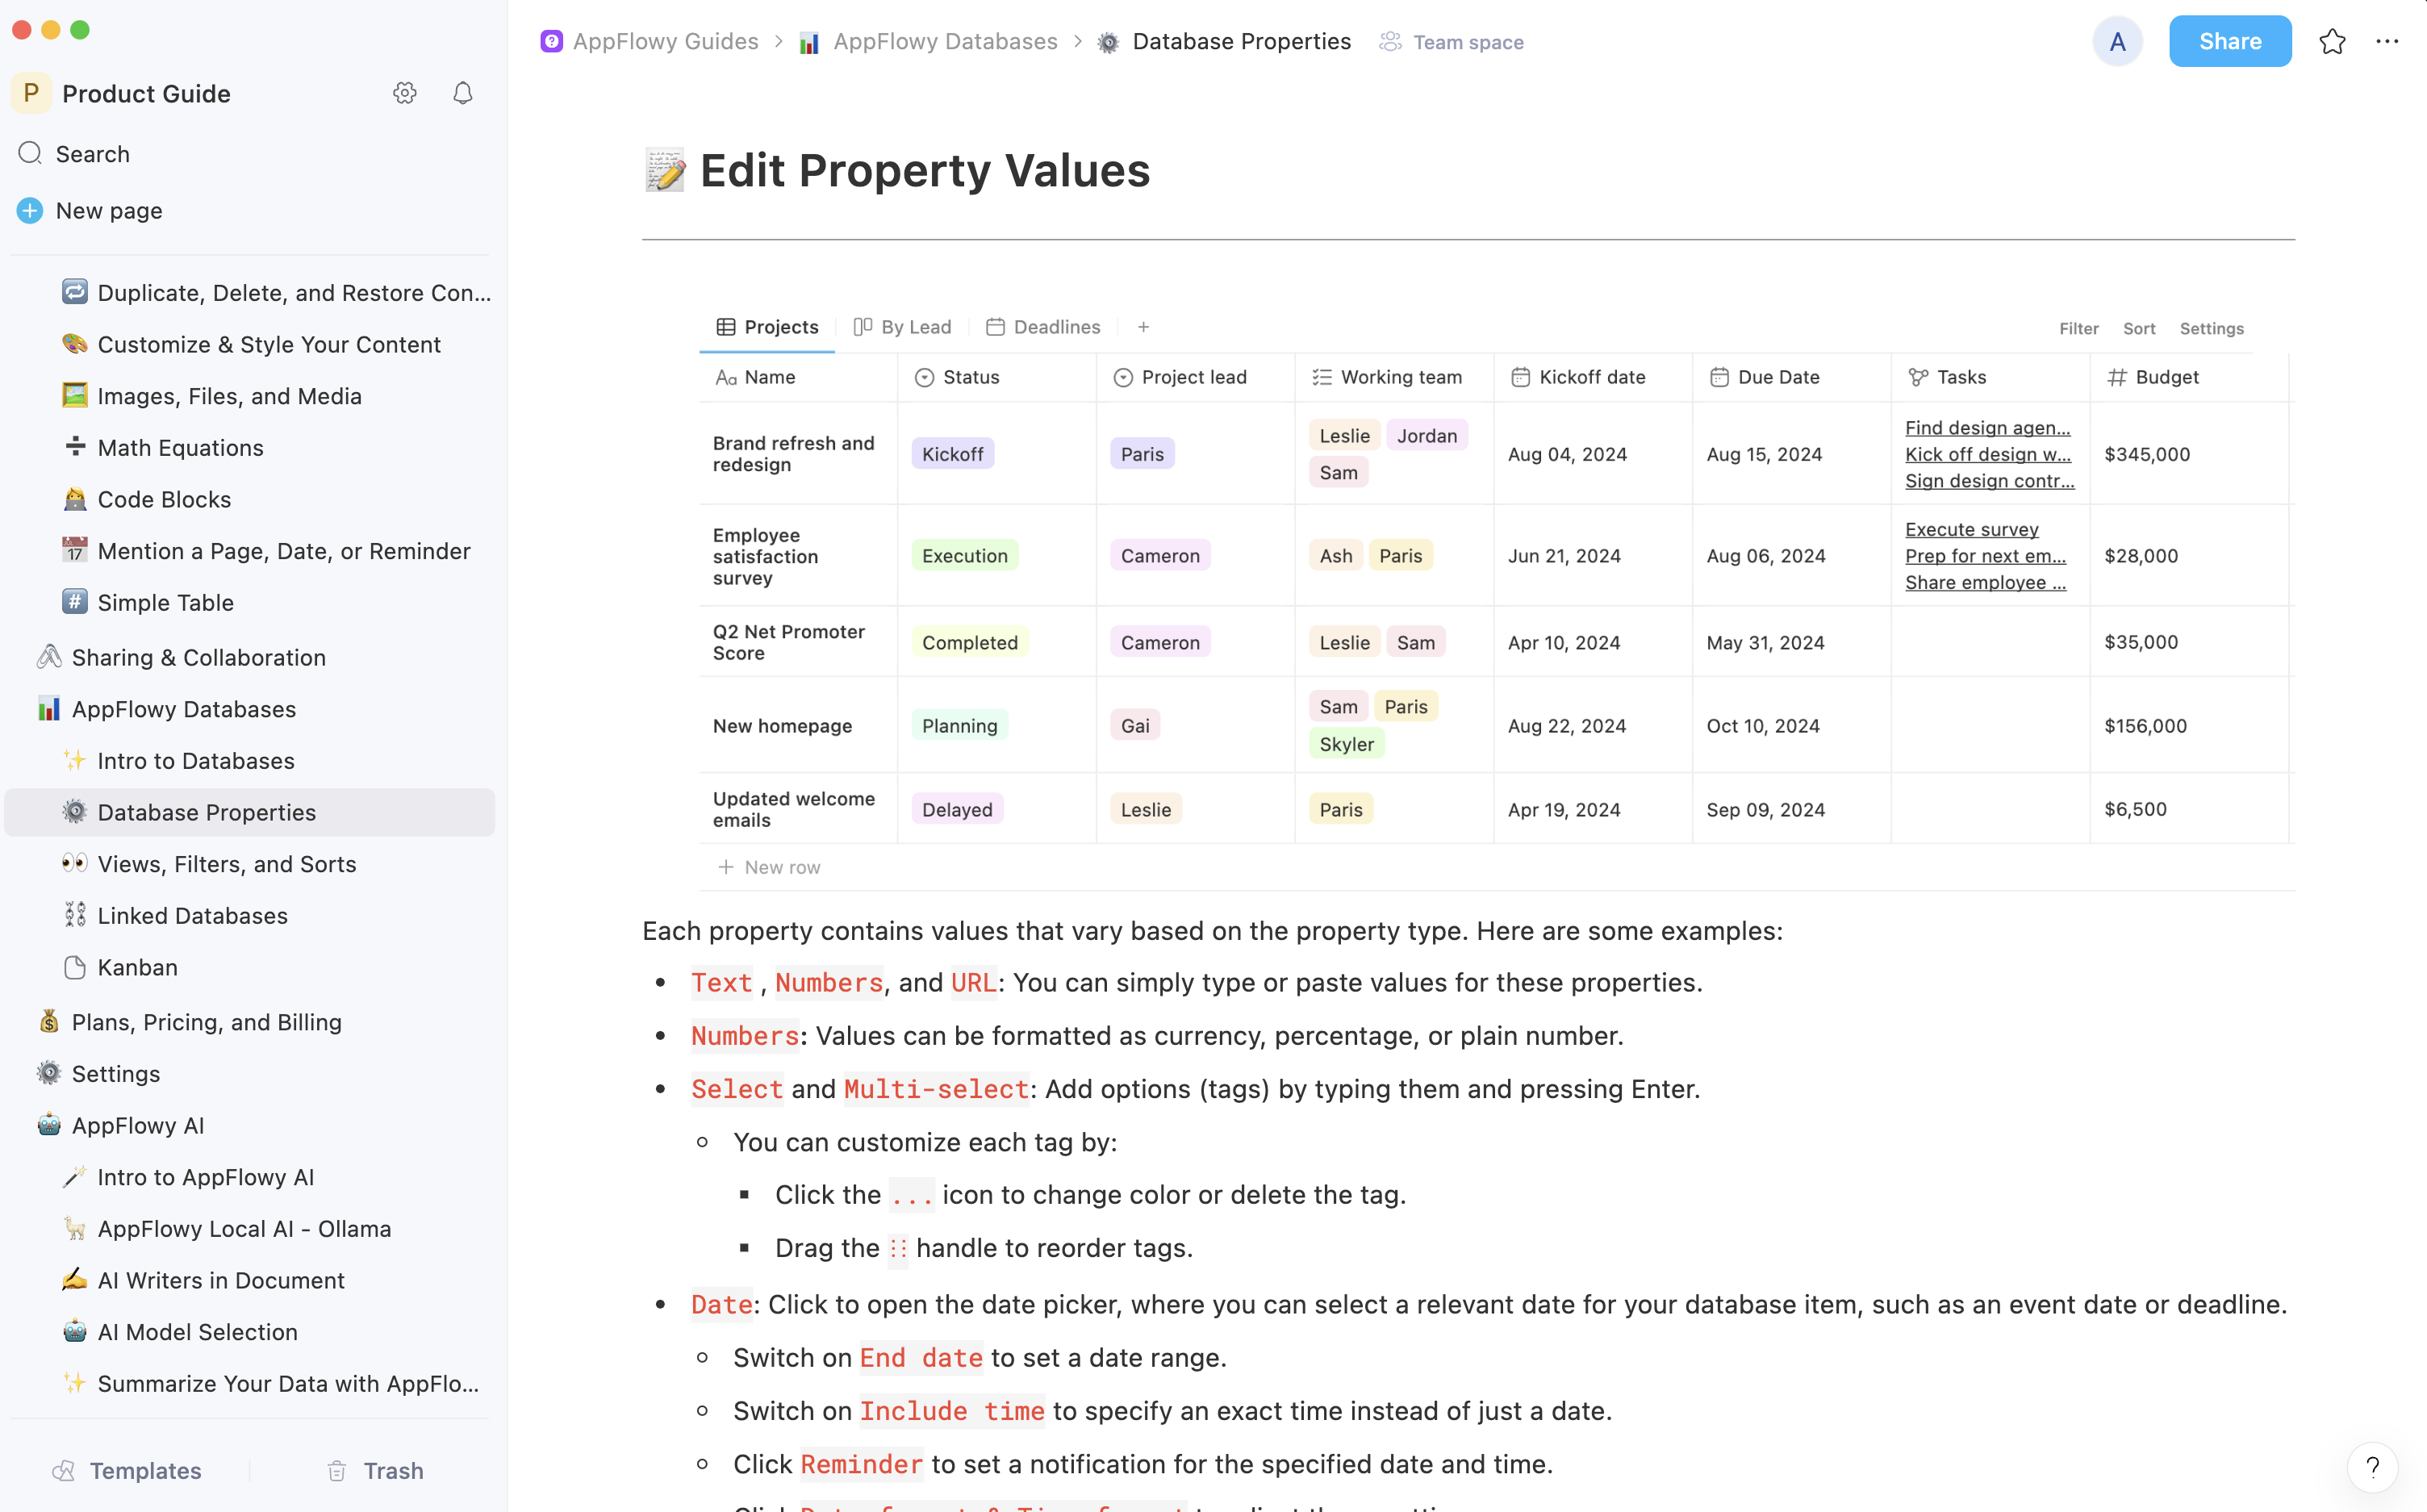This screenshot has width=2427, height=1512.
Task: Click the Product Guide workspace icon P
Action: [31, 93]
